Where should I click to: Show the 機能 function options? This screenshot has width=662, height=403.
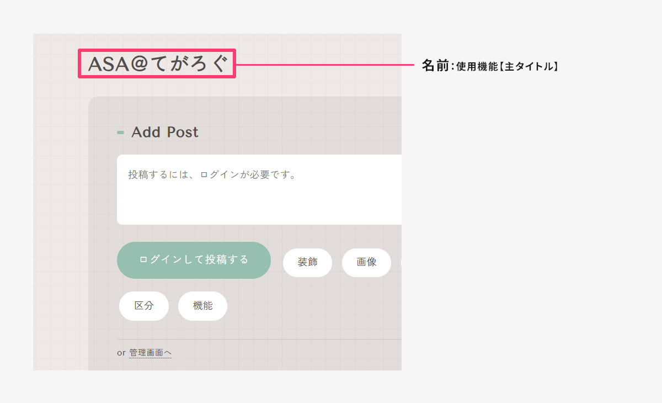pos(202,306)
